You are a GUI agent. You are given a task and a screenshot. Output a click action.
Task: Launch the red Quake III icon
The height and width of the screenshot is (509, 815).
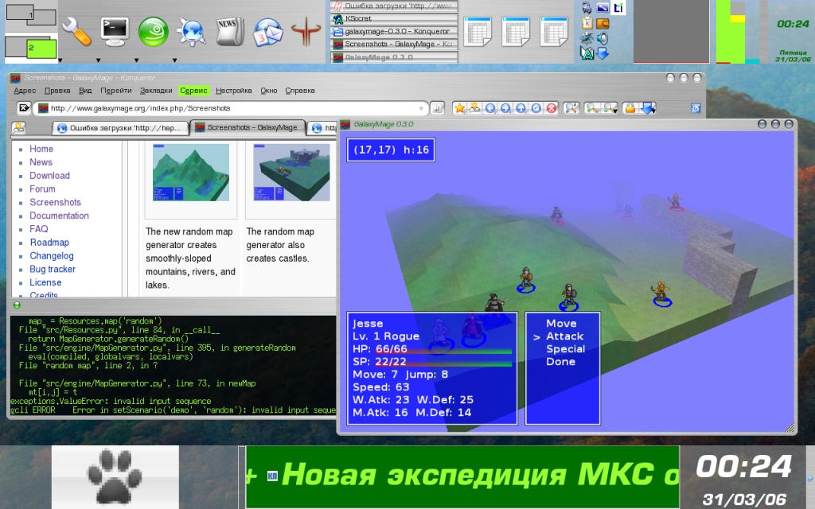click(306, 32)
